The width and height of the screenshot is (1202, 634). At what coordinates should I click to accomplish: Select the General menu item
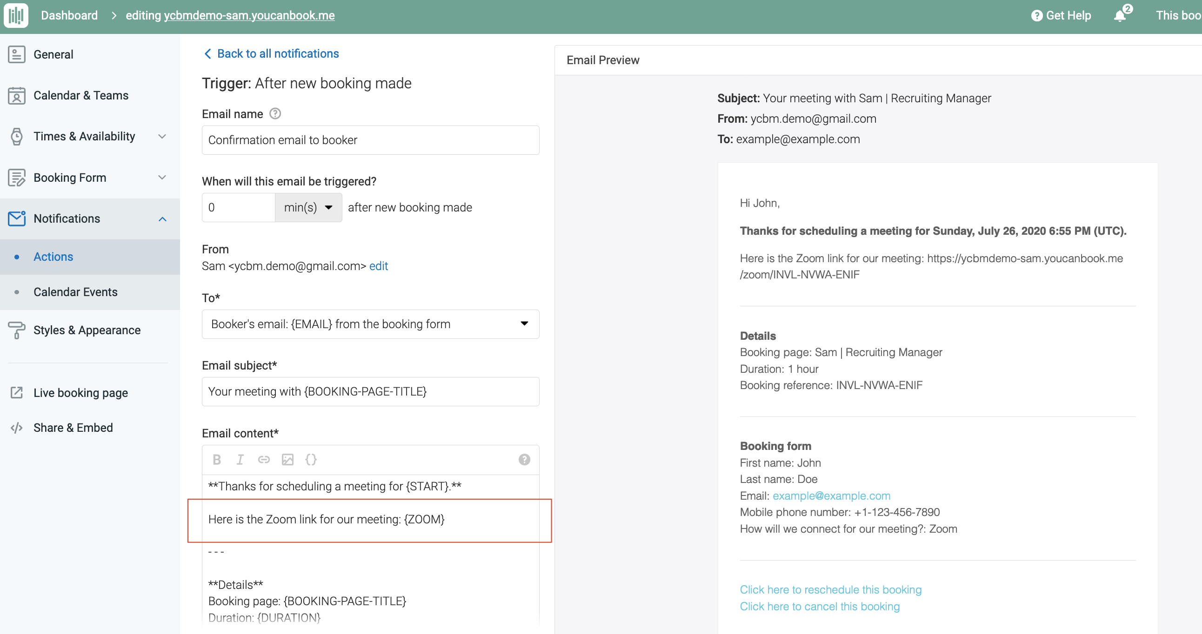[54, 54]
